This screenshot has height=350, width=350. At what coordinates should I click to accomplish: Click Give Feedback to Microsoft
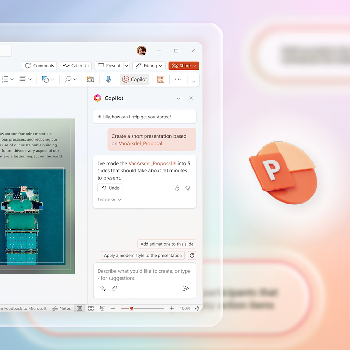pos(23,308)
